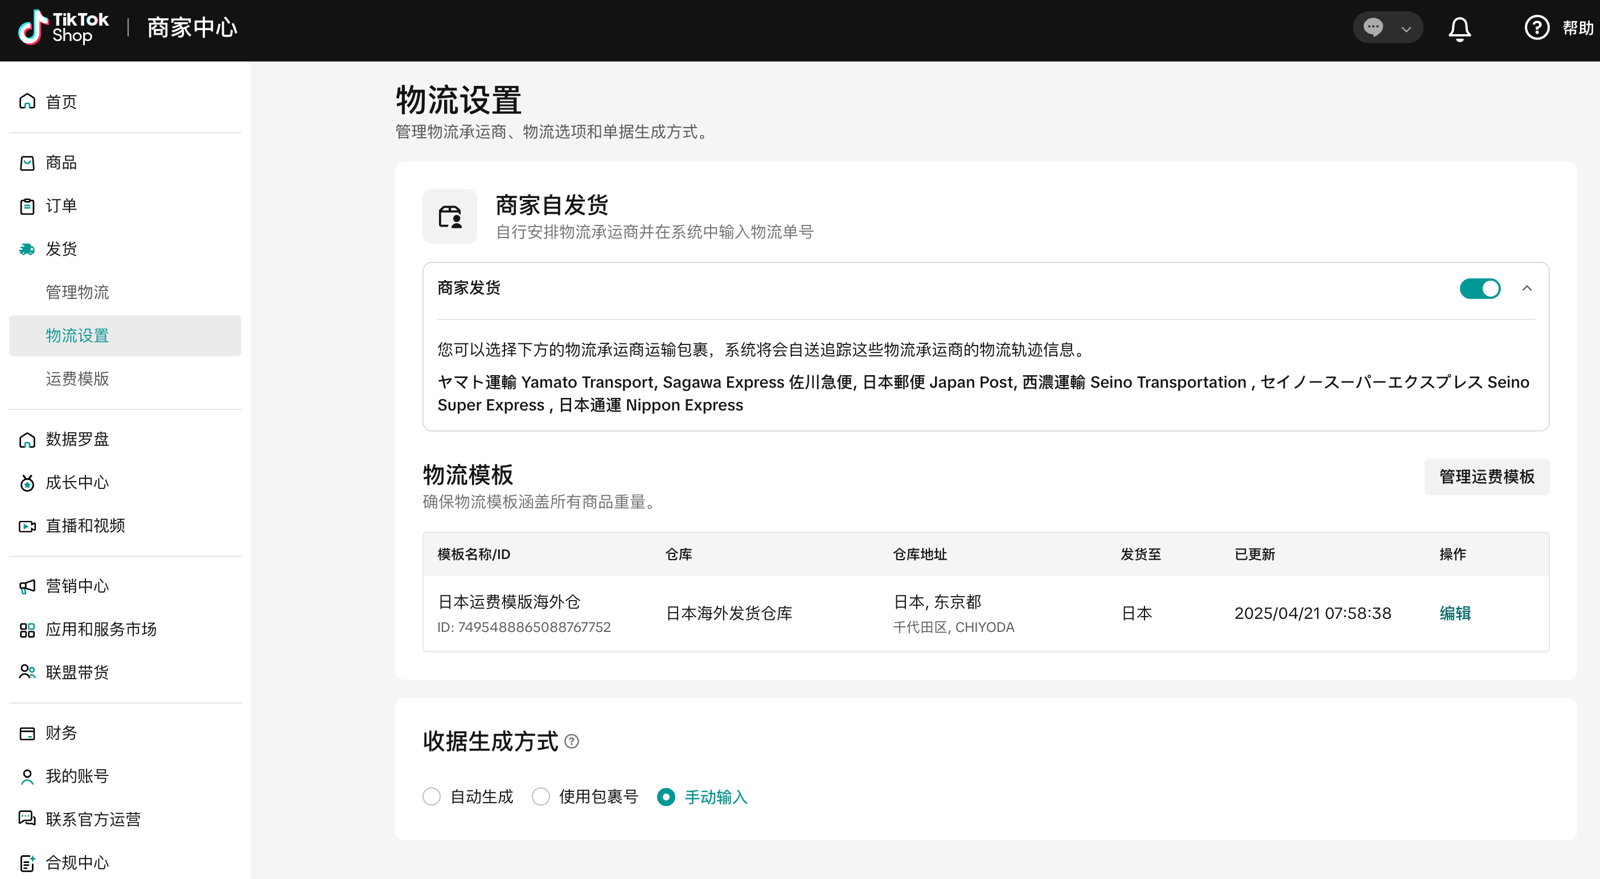Click 编辑 link for 日本运费模版海外仓
Screen dimensions: 1600x879
click(1455, 614)
